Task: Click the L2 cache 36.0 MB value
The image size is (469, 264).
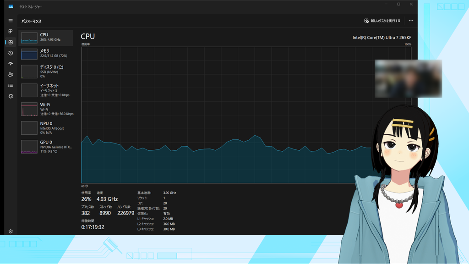Action: point(169,224)
